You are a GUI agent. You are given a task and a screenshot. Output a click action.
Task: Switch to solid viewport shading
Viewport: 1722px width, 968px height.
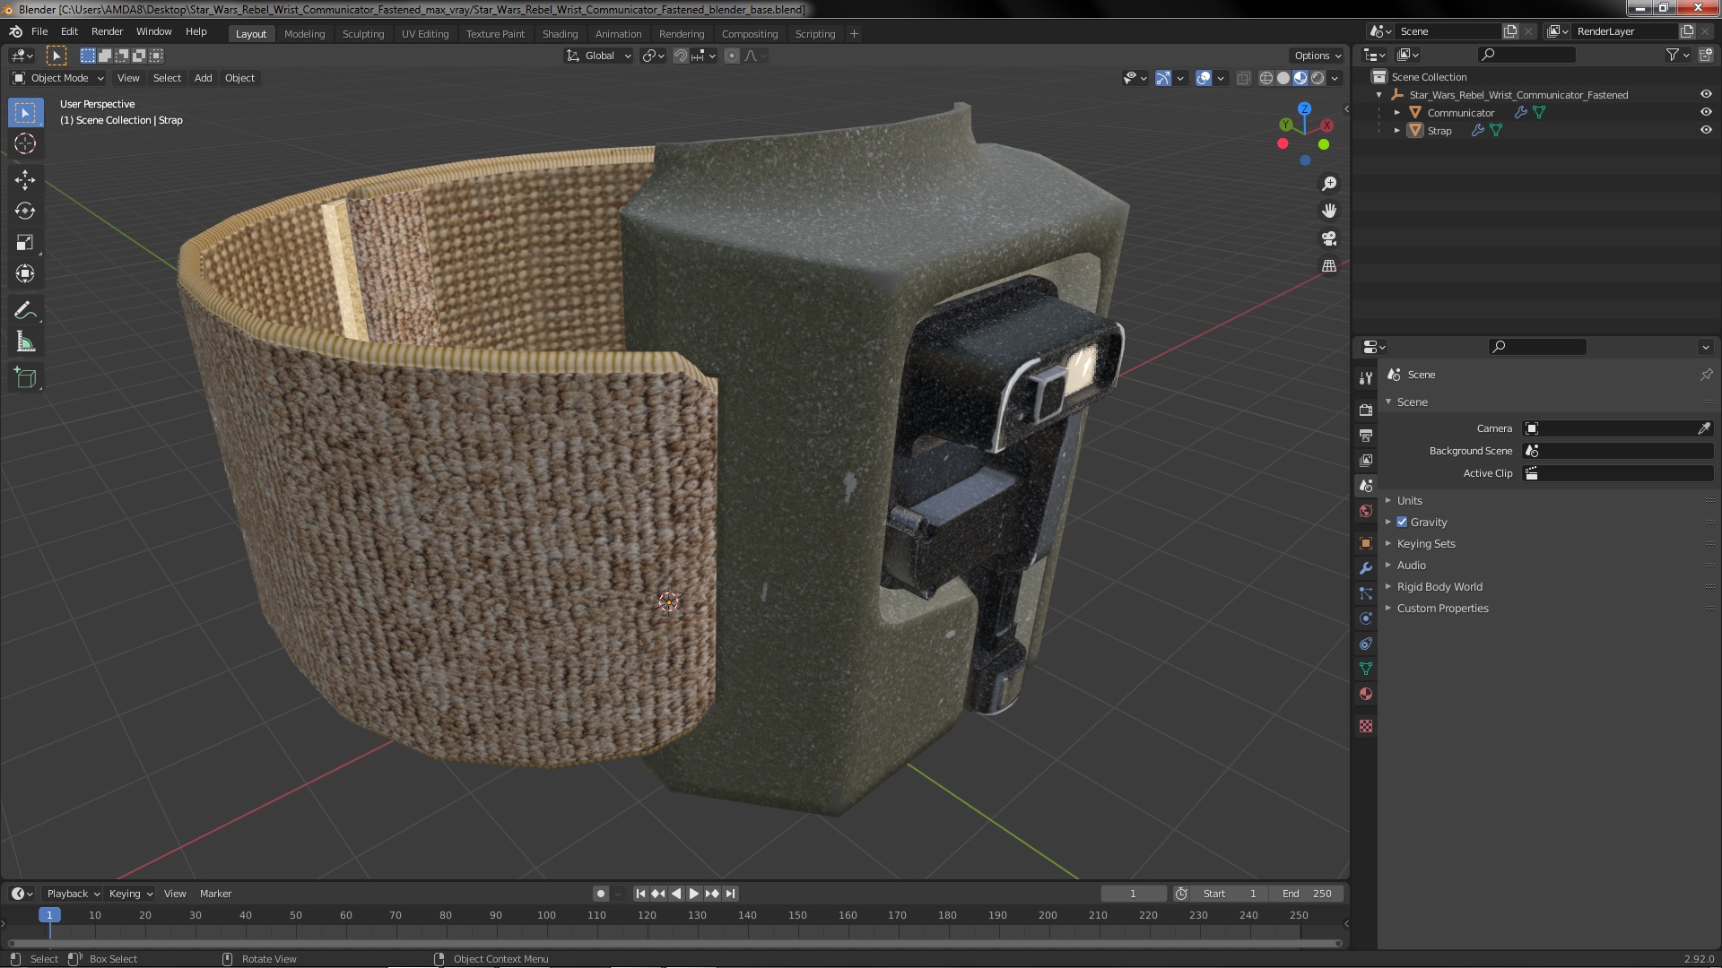click(1283, 78)
